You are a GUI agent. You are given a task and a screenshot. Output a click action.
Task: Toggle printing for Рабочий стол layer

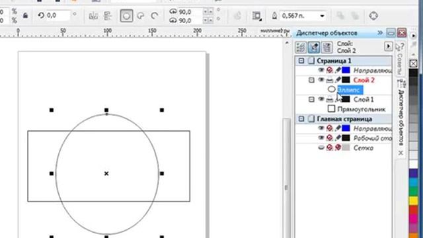[329, 138]
